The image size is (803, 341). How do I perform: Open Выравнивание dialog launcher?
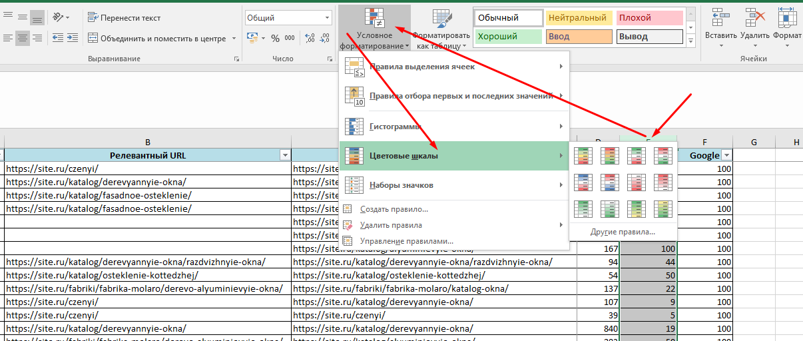pos(236,59)
